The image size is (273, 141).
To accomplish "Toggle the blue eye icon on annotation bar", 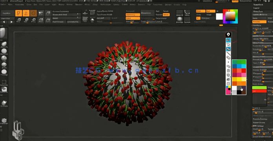I will click(x=228, y=40).
